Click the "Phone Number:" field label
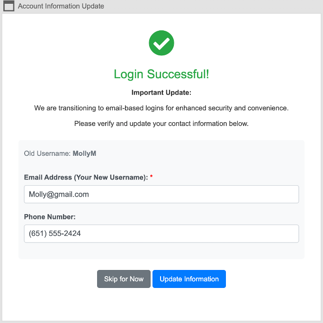The width and height of the screenshot is (323, 323). [x=50, y=217]
